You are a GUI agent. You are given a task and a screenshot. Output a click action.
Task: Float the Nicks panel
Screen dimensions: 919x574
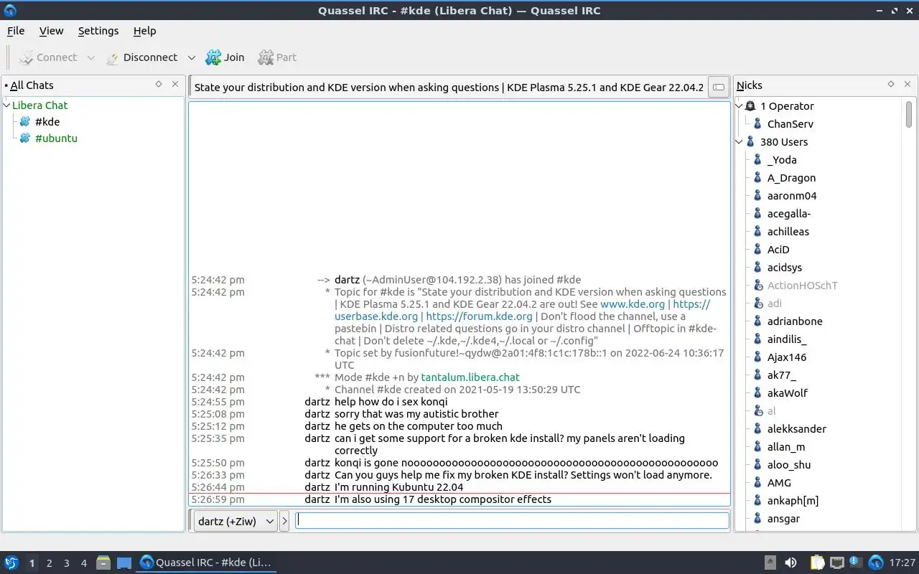891,84
